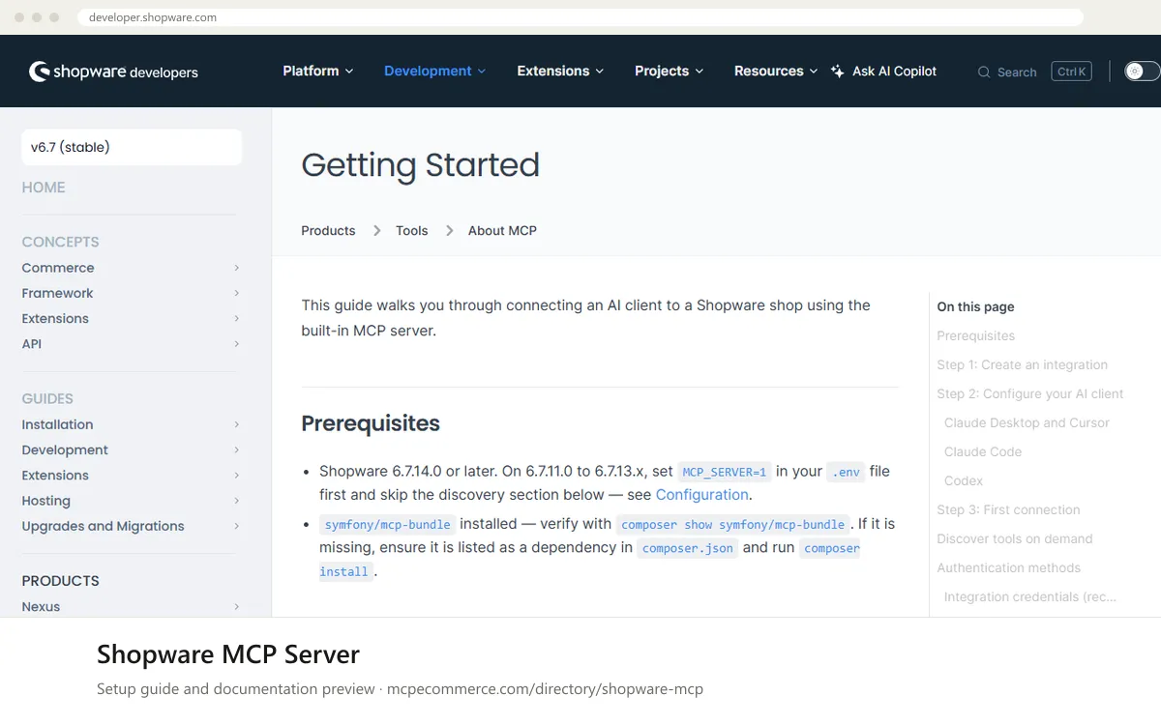Expand the API section chevron
The width and height of the screenshot is (1161, 725).
click(237, 344)
